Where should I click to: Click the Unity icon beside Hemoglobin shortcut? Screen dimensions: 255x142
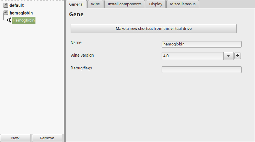9,20
